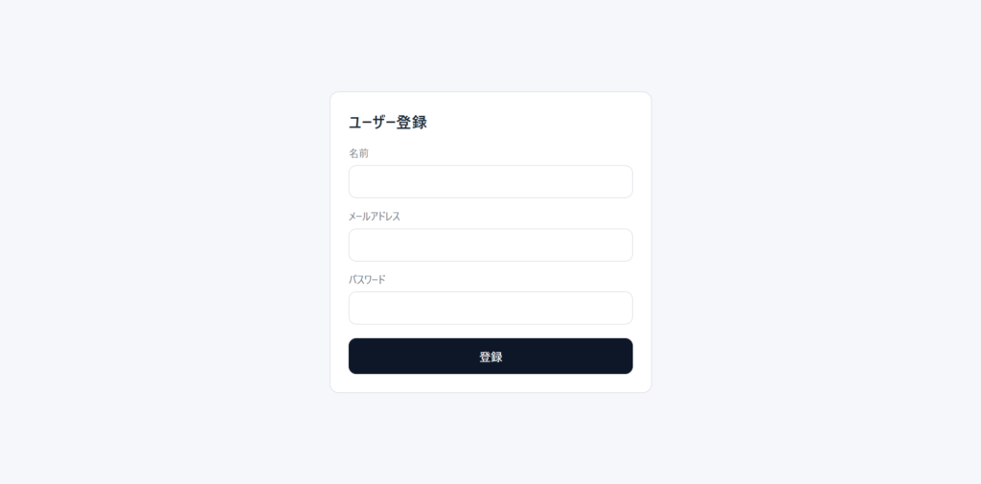981x484 pixels.
Task: Place cursor in the name field
Action: pyautogui.click(x=490, y=182)
